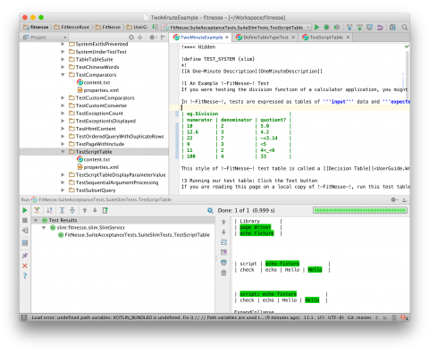This screenshot has height=354, width=429.
Task: Click console Down the stack trace arrow
Action: point(223,232)
